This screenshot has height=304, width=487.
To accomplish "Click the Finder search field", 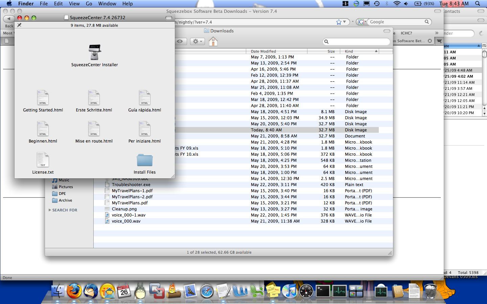I will (357, 42).
